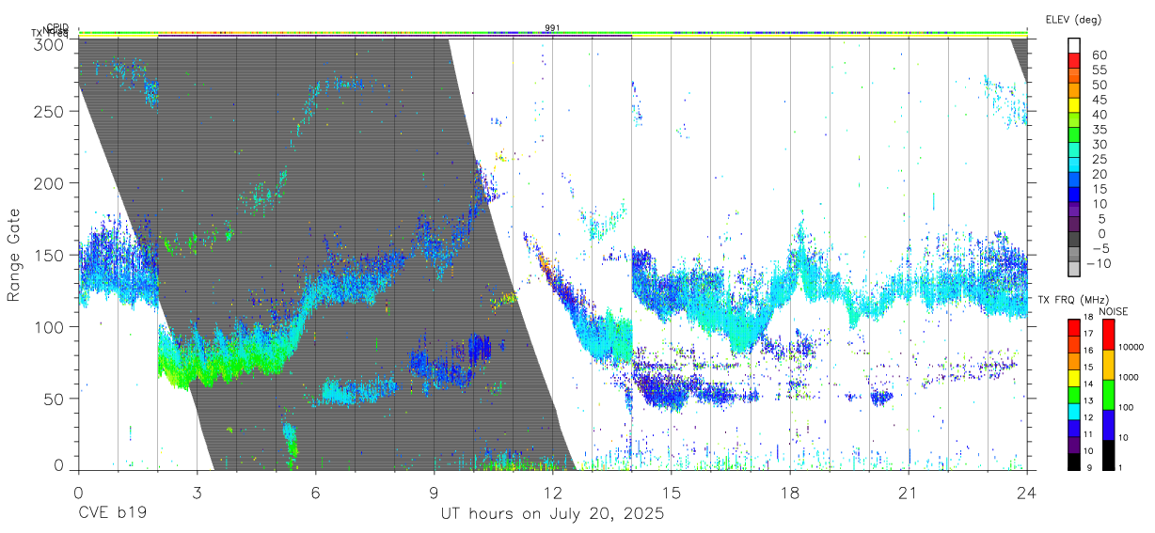This screenshot has width=1155, height=533.
Task: Click the Range Gate tick label '300'
Action: pos(48,44)
